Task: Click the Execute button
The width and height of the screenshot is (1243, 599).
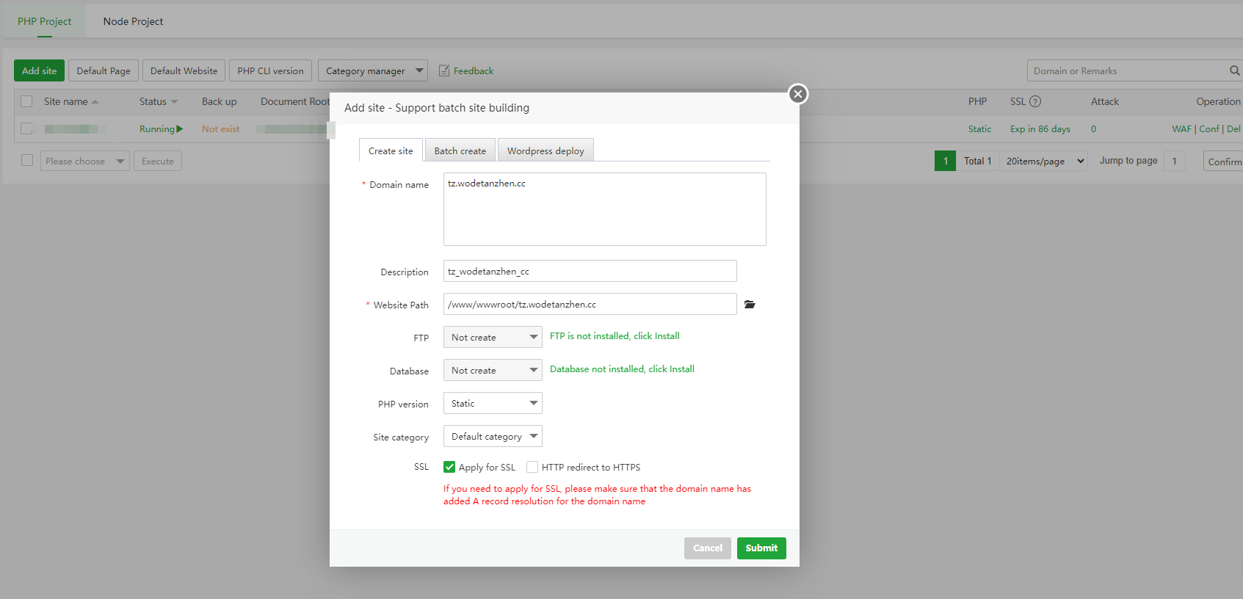Action: pos(158,161)
